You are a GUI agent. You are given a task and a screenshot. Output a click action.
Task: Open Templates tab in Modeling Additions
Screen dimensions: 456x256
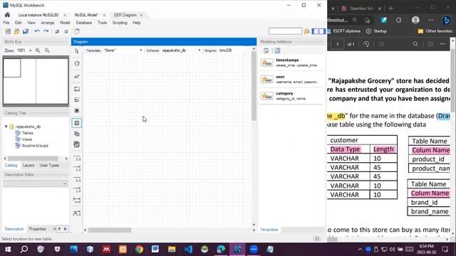(x=269, y=230)
